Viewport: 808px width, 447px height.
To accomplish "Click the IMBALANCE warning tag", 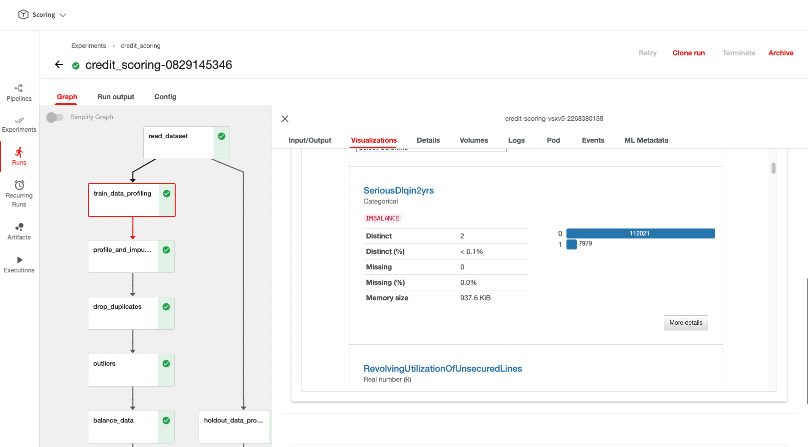I will [x=382, y=219].
